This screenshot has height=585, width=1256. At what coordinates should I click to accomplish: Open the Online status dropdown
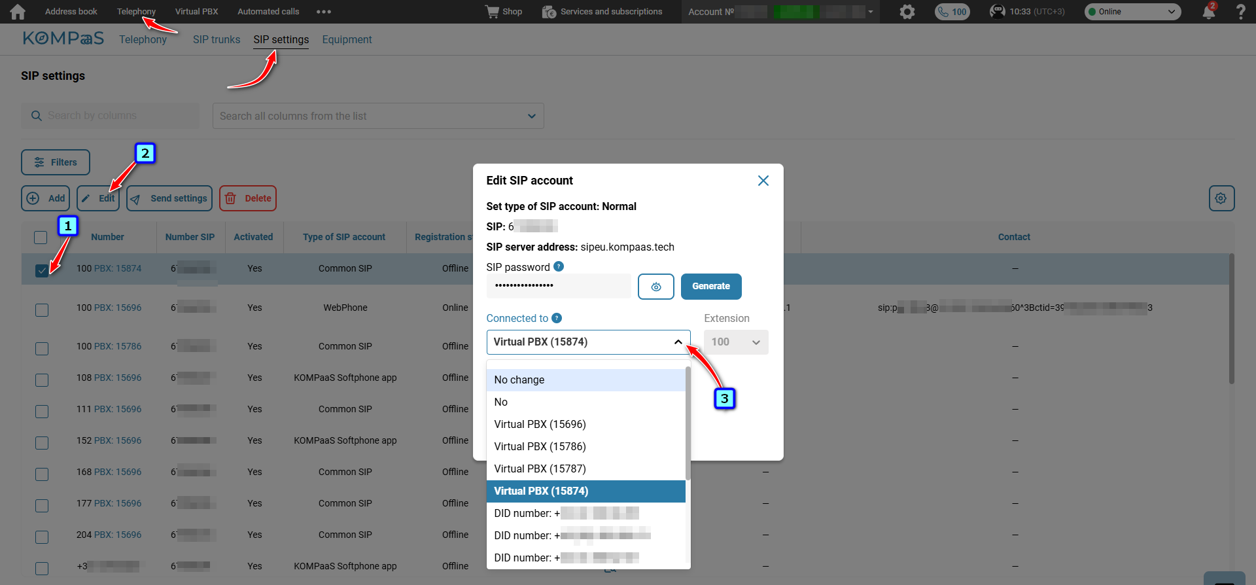pyautogui.click(x=1132, y=12)
